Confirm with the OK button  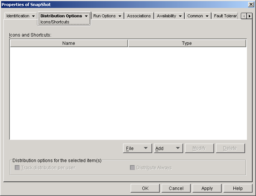click(x=145, y=188)
